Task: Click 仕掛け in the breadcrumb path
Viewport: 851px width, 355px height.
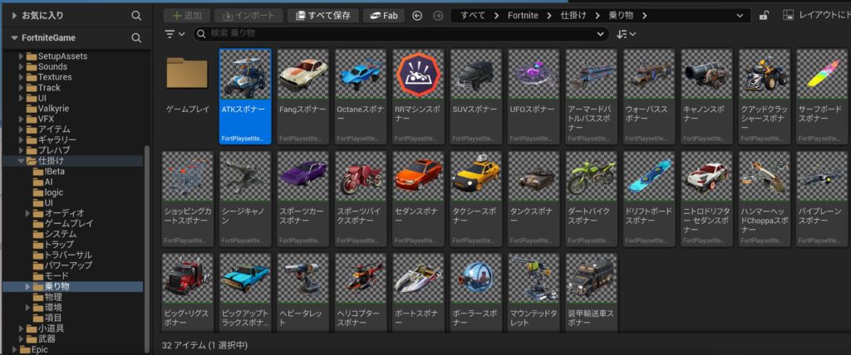Action: pyautogui.click(x=573, y=15)
